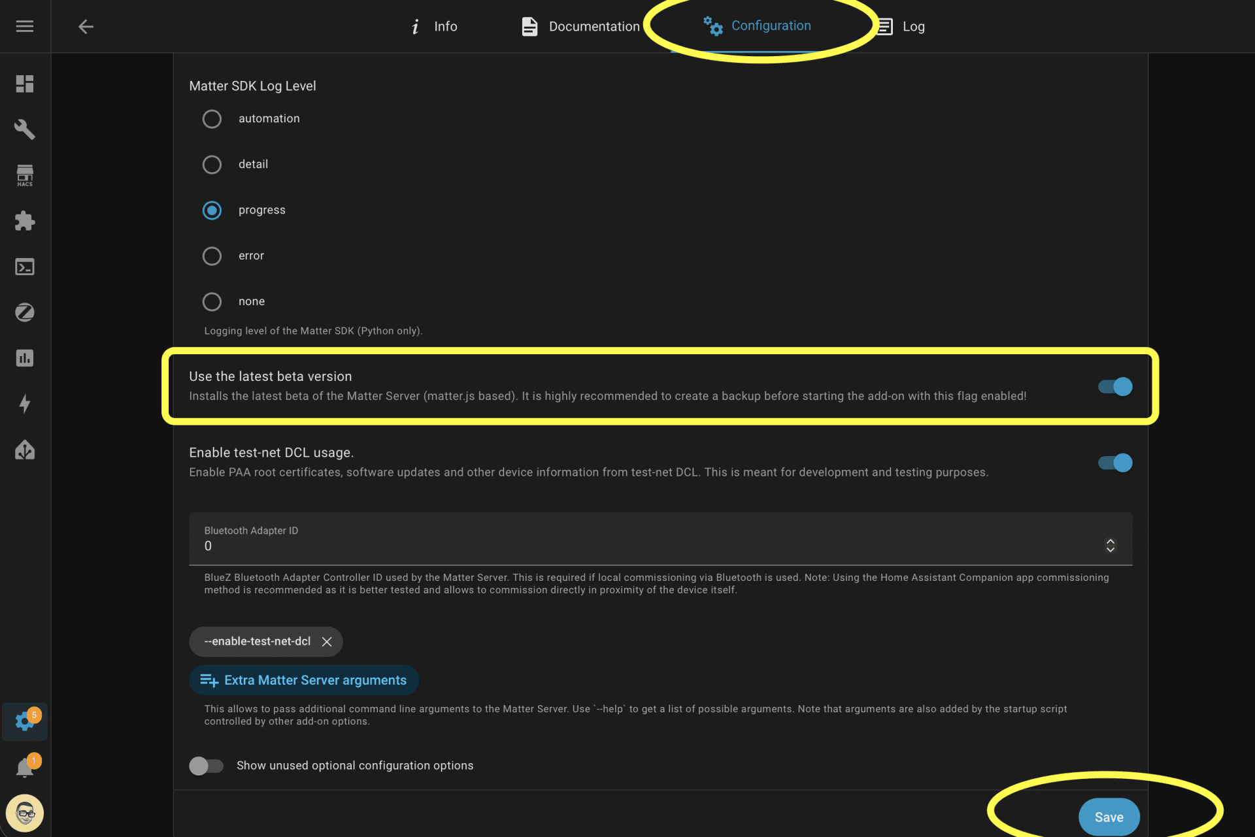Open Developer tools via the wrench icon

point(24,129)
